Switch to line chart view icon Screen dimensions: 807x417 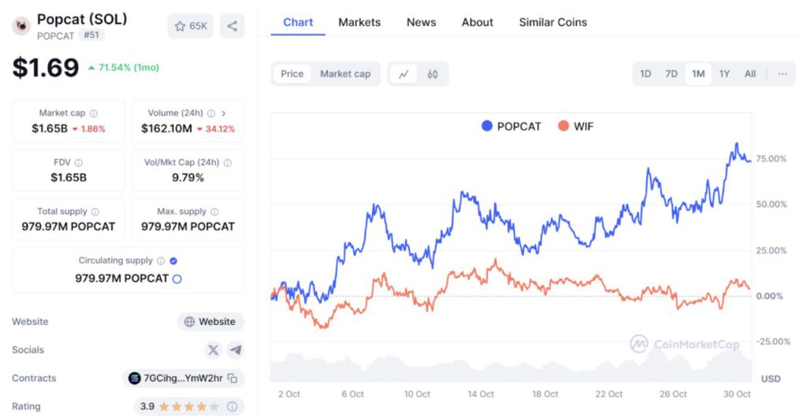(x=403, y=74)
